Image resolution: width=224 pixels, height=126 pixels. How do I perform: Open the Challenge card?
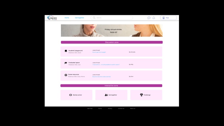point(146,95)
